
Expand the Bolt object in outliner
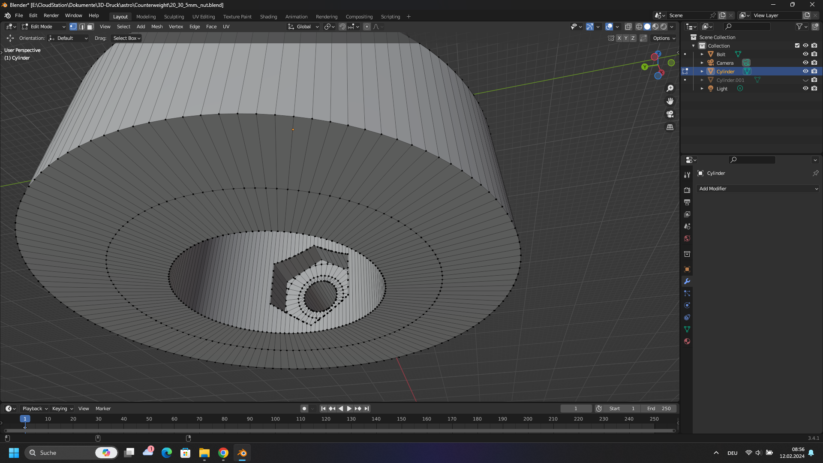(x=702, y=54)
